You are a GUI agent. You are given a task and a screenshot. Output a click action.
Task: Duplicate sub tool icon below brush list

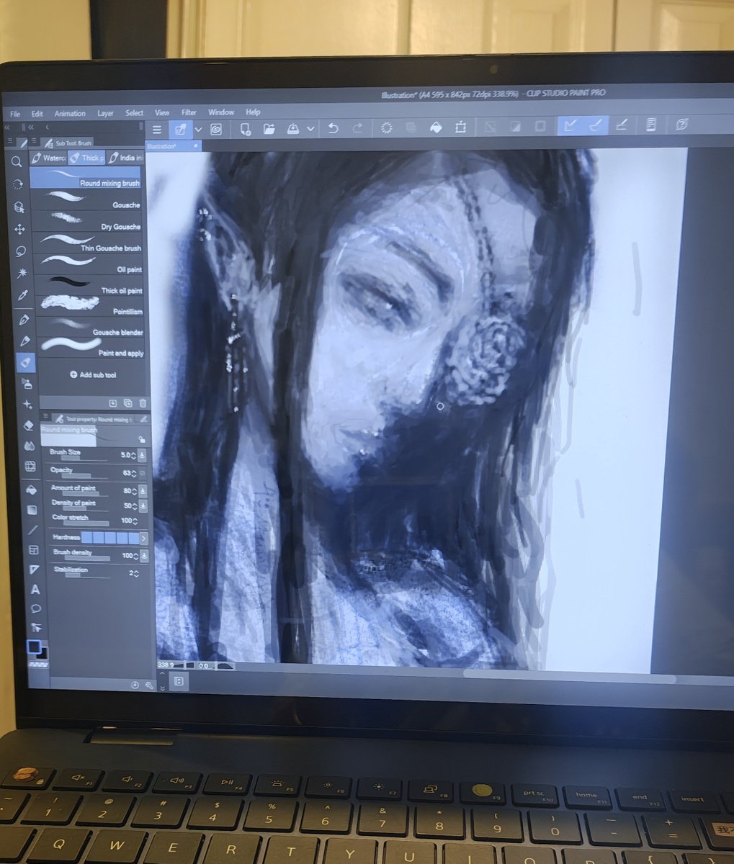point(127,403)
